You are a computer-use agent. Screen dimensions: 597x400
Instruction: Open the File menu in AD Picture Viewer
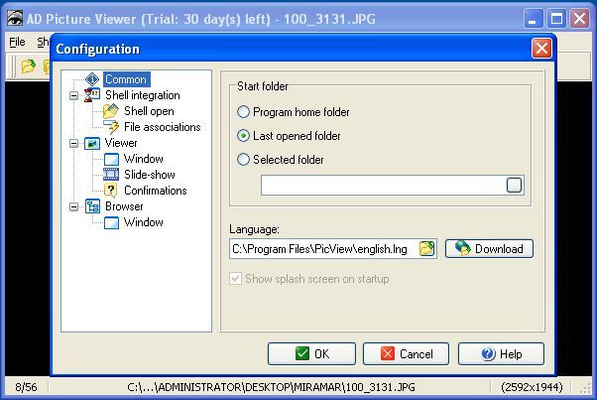[x=17, y=42]
